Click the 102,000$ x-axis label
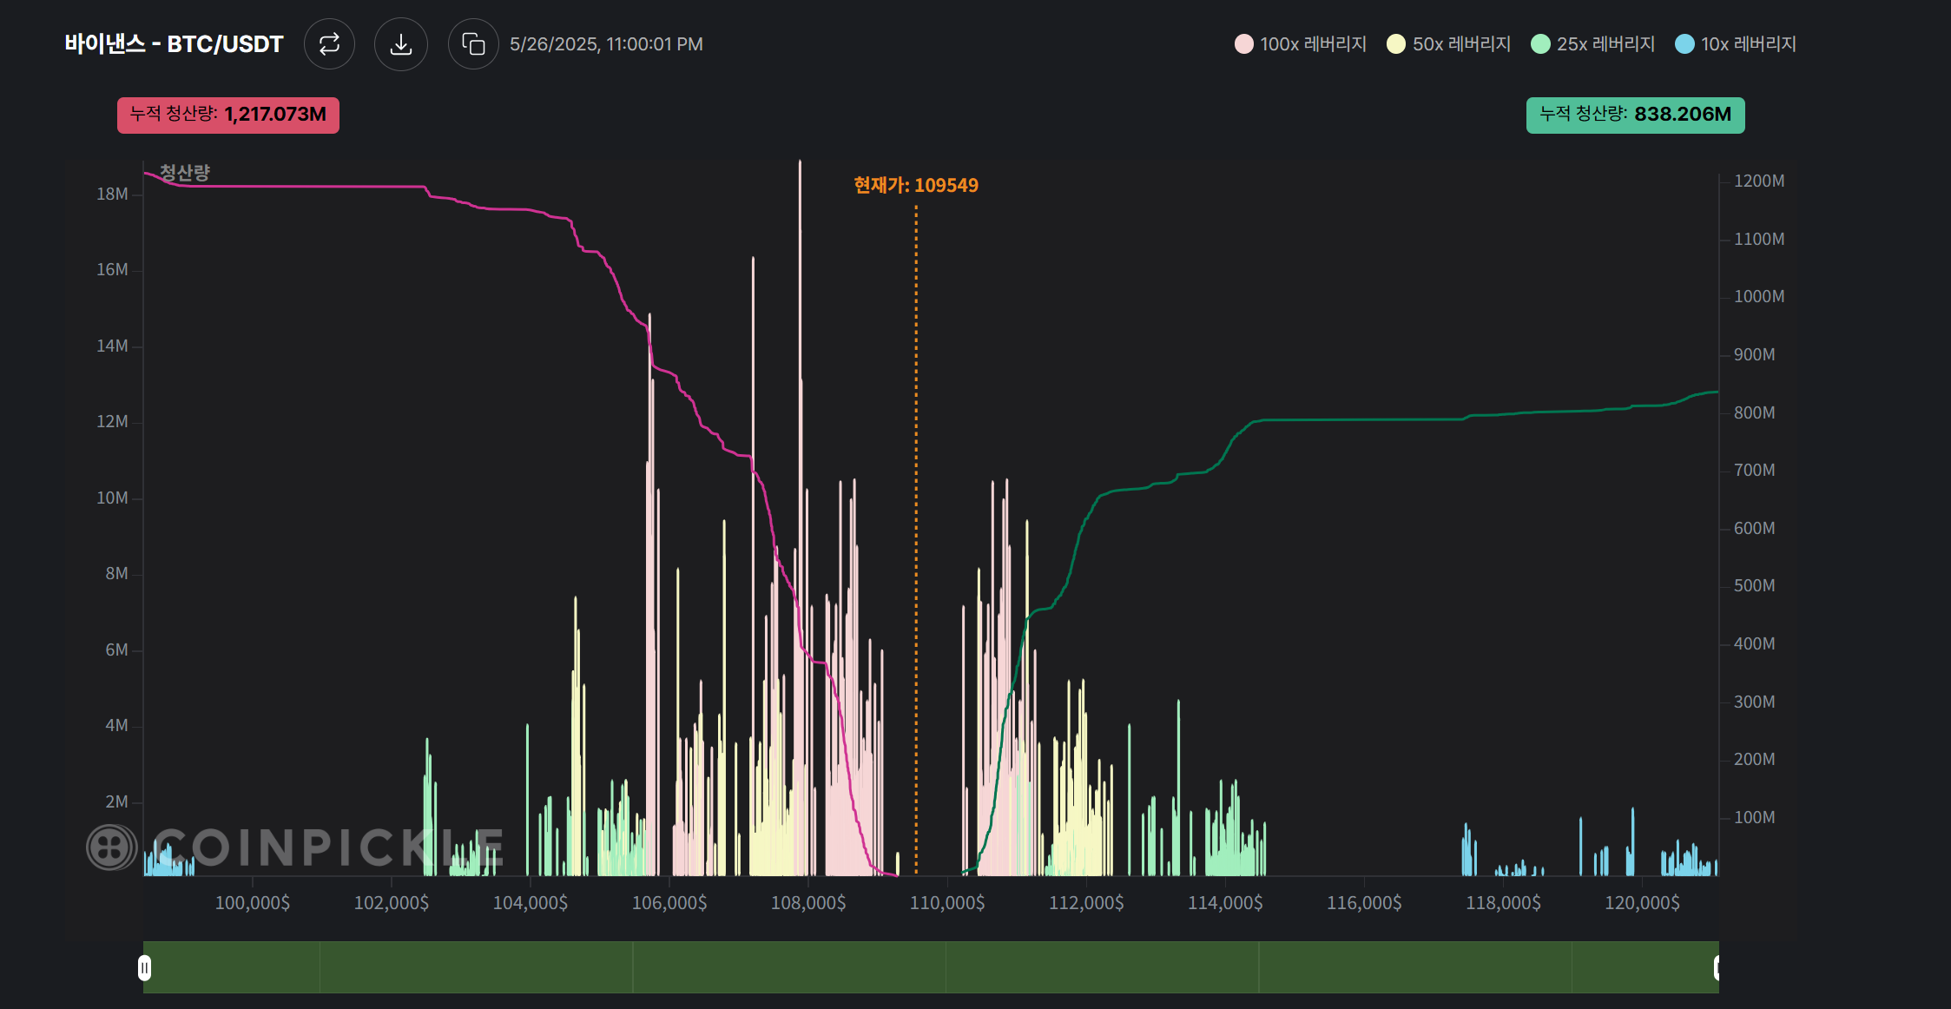Screen dimensions: 1951x1009 click(392, 903)
